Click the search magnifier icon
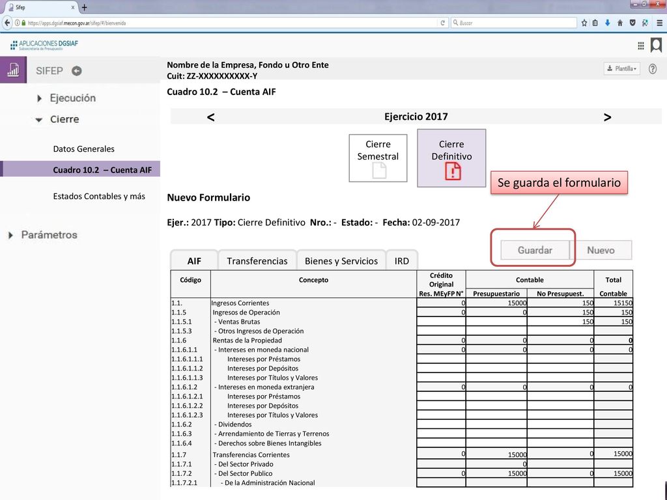Image resolution: width=667 pixels, height=500 pixels. [x=455, y=23]
